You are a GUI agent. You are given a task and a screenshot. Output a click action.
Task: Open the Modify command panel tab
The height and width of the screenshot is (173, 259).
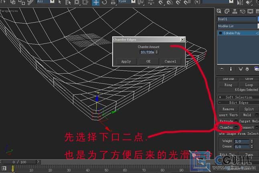227,11
